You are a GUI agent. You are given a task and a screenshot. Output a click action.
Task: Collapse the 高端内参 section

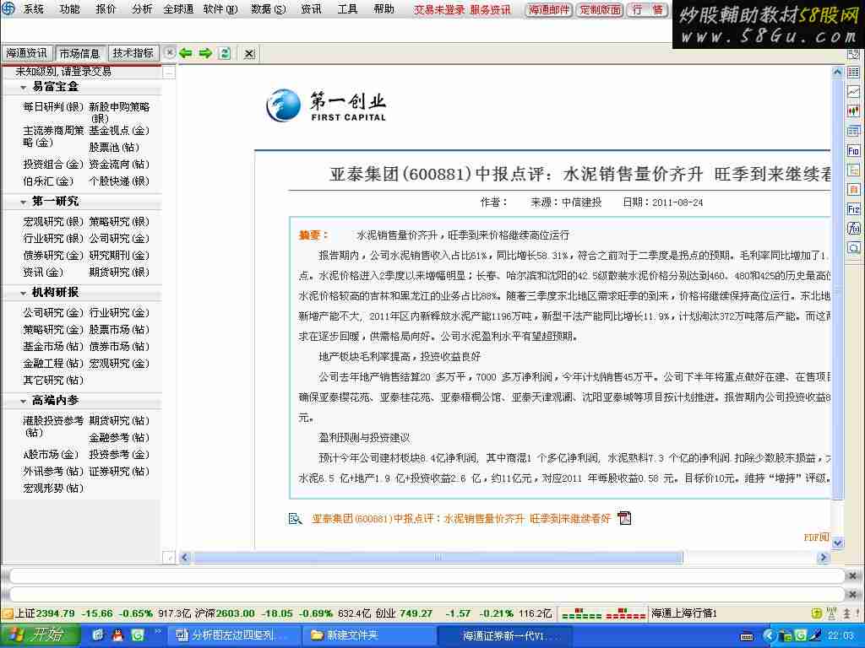coord(23,401)
